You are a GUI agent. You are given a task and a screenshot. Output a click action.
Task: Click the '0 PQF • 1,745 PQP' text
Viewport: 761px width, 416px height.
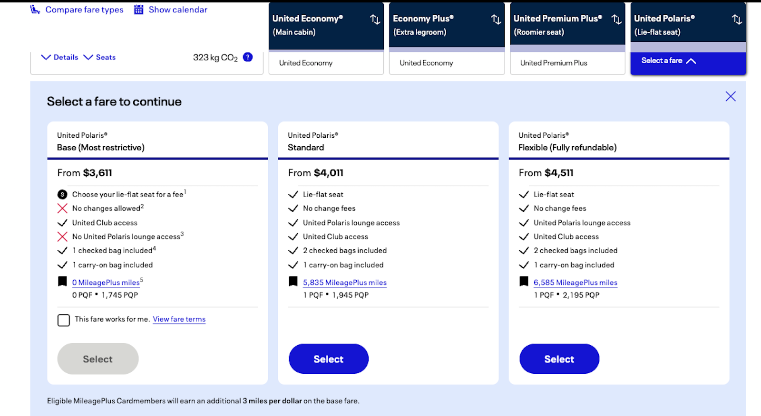[105, 295]
